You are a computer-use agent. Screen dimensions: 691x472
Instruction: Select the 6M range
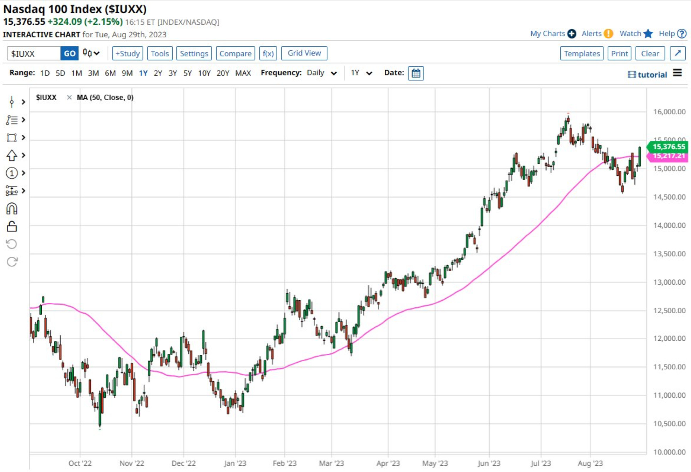click(110, 73)
